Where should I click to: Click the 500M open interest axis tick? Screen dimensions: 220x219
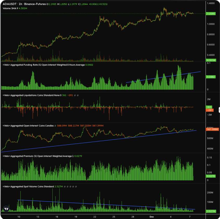pos(210,138)
